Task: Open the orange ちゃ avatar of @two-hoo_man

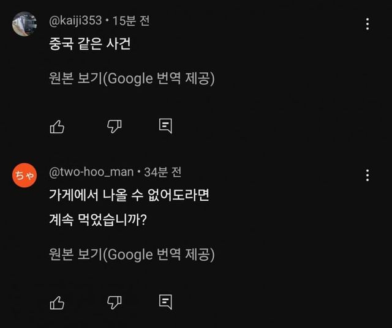Action: 24,176
